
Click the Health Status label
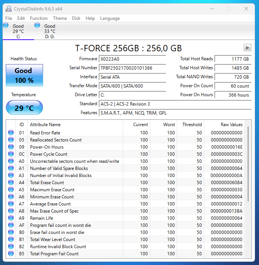tap(24, 59)
